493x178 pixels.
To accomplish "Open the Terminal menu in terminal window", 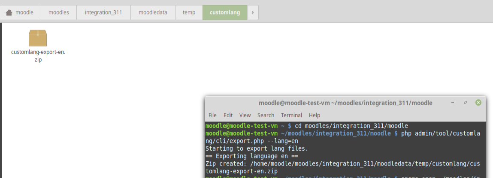I will point(291,115).
